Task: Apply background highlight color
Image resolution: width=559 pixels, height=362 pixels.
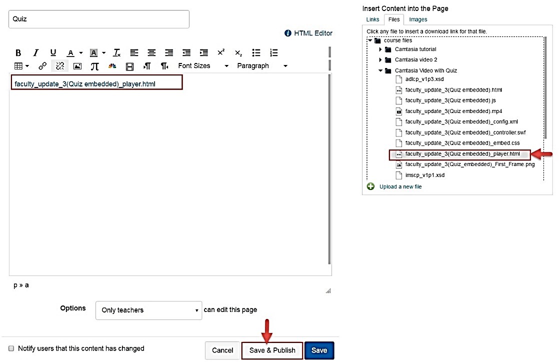Action: 93,53
